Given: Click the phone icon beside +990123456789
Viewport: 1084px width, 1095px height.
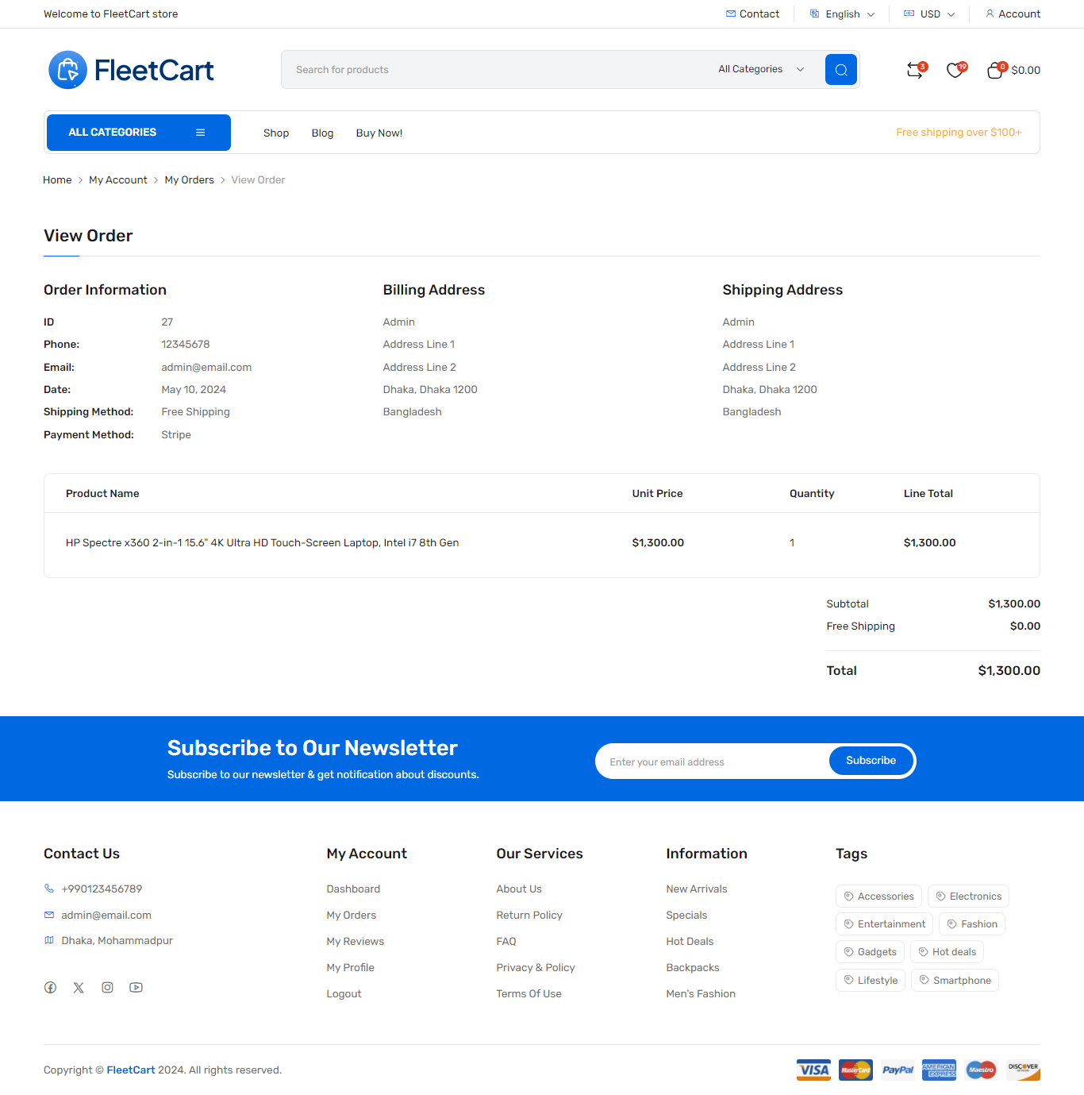Looking at the screenshot, I should pyautogui.click(x=49, y=889).
